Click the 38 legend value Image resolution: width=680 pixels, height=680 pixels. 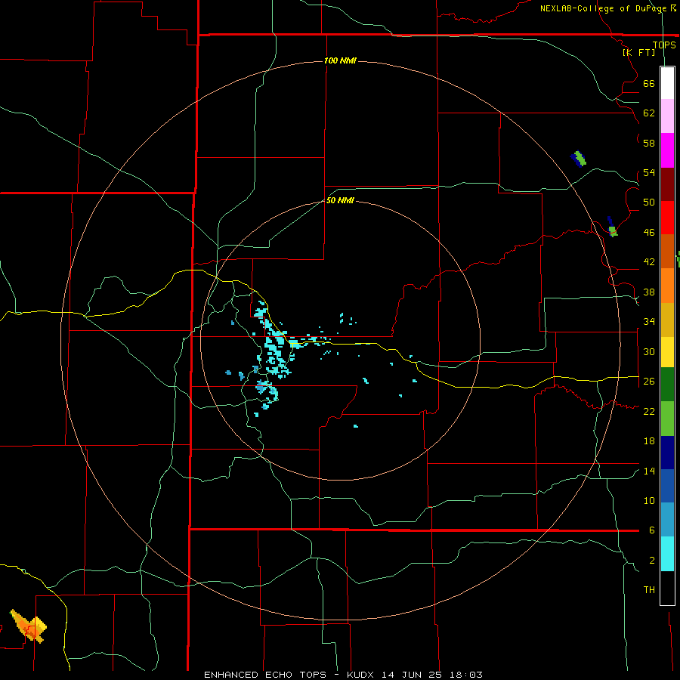tap(649, 292)
